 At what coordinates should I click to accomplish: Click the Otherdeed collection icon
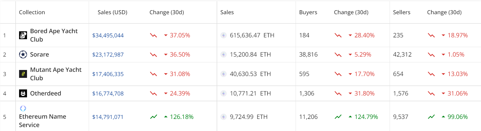(x=23, y=93)
